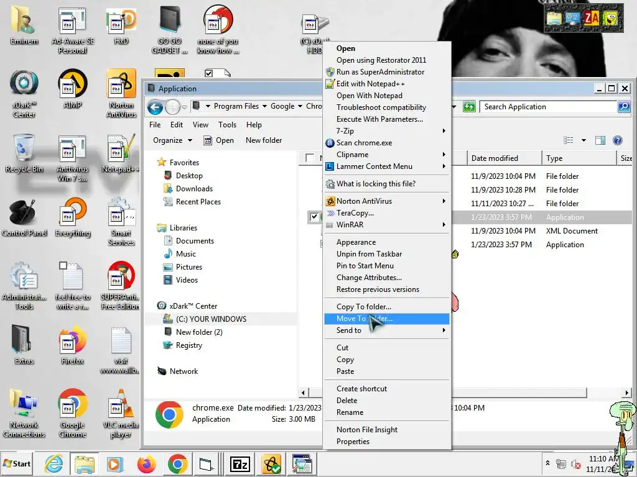Screen dimensions: 637x477
Task: Click Properties in the context menu
Action: click(x=387, y=442)
